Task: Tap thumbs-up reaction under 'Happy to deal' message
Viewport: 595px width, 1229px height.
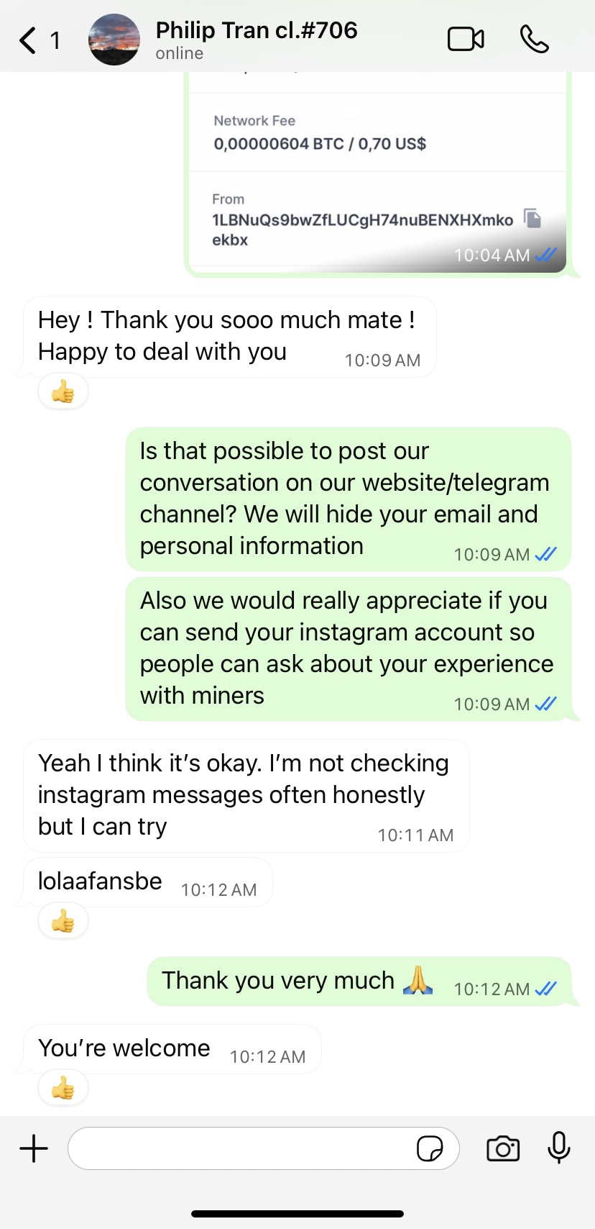Action: point(63,392)
